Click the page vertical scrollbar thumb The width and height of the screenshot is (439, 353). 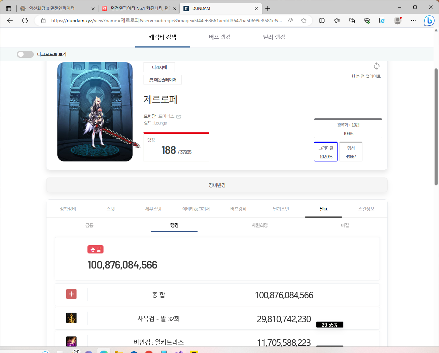pos(436,127)
